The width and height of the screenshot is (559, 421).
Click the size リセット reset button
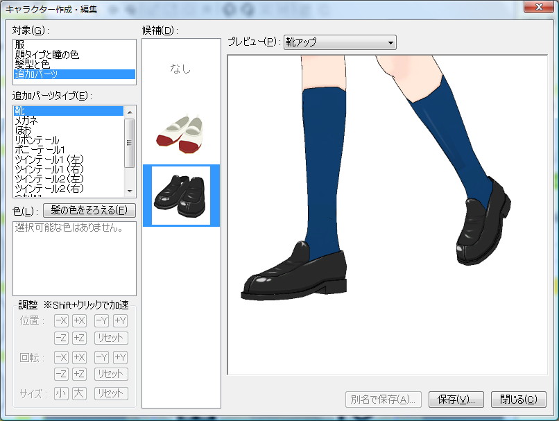coord(110,393)
